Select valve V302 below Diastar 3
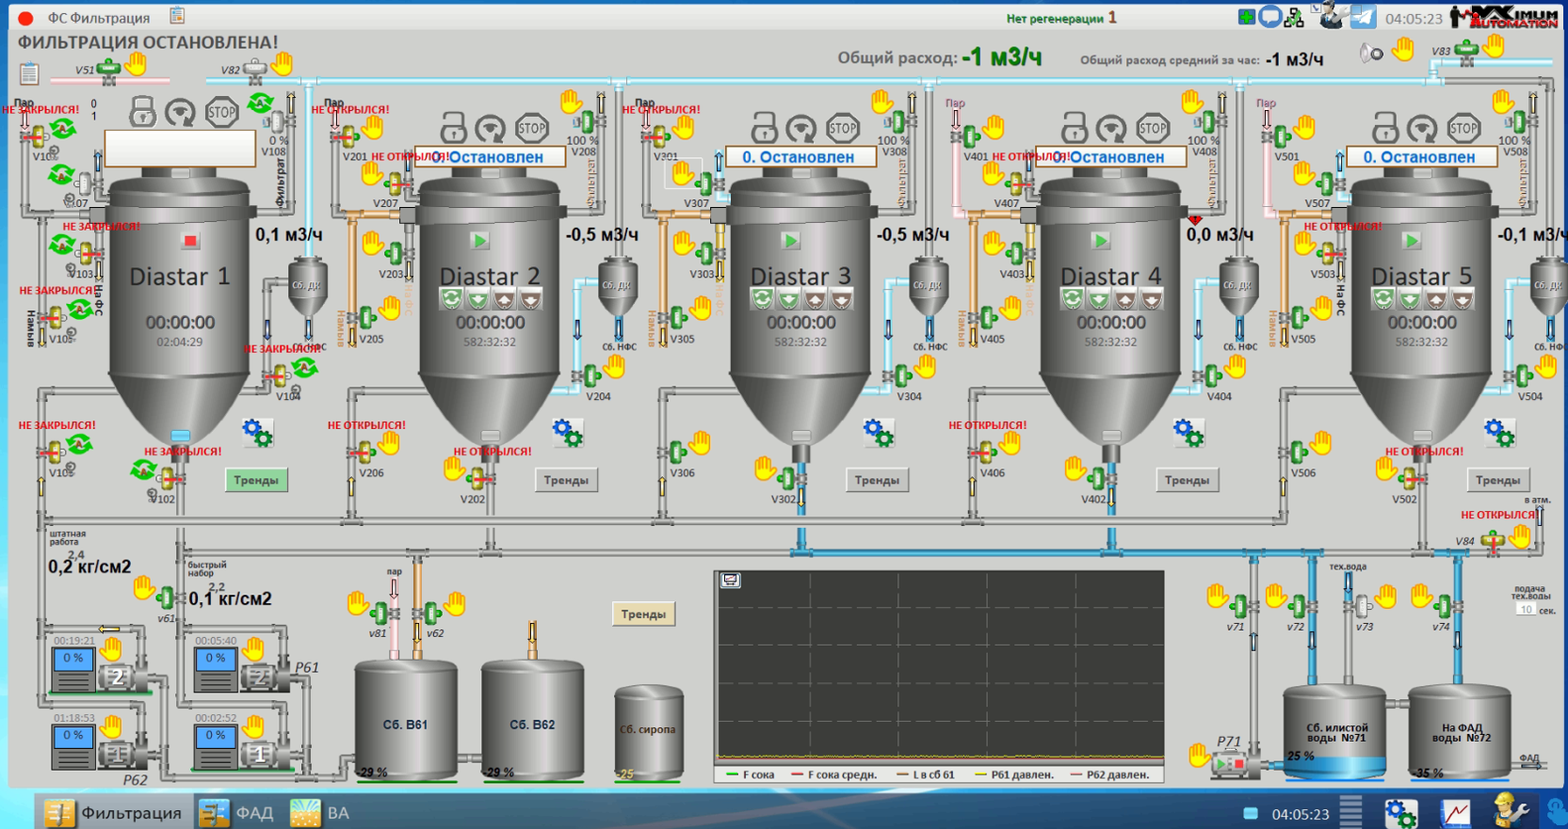Viewport: 1568px width, 829px height. [788, 479]
